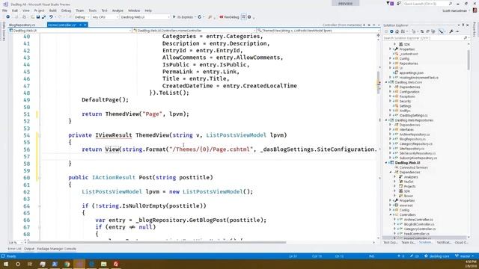The height and width of the screenshot is (269, 479).
Task: Start debugging with the IIS Express play button
Action: (x=183, y=17)
